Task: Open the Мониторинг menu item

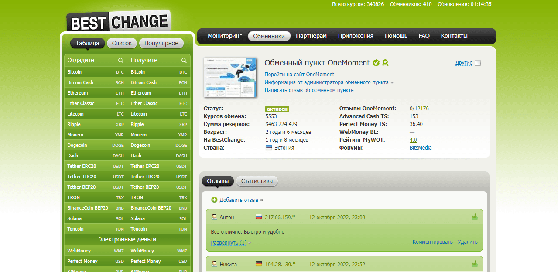Action: click(225, 36)
